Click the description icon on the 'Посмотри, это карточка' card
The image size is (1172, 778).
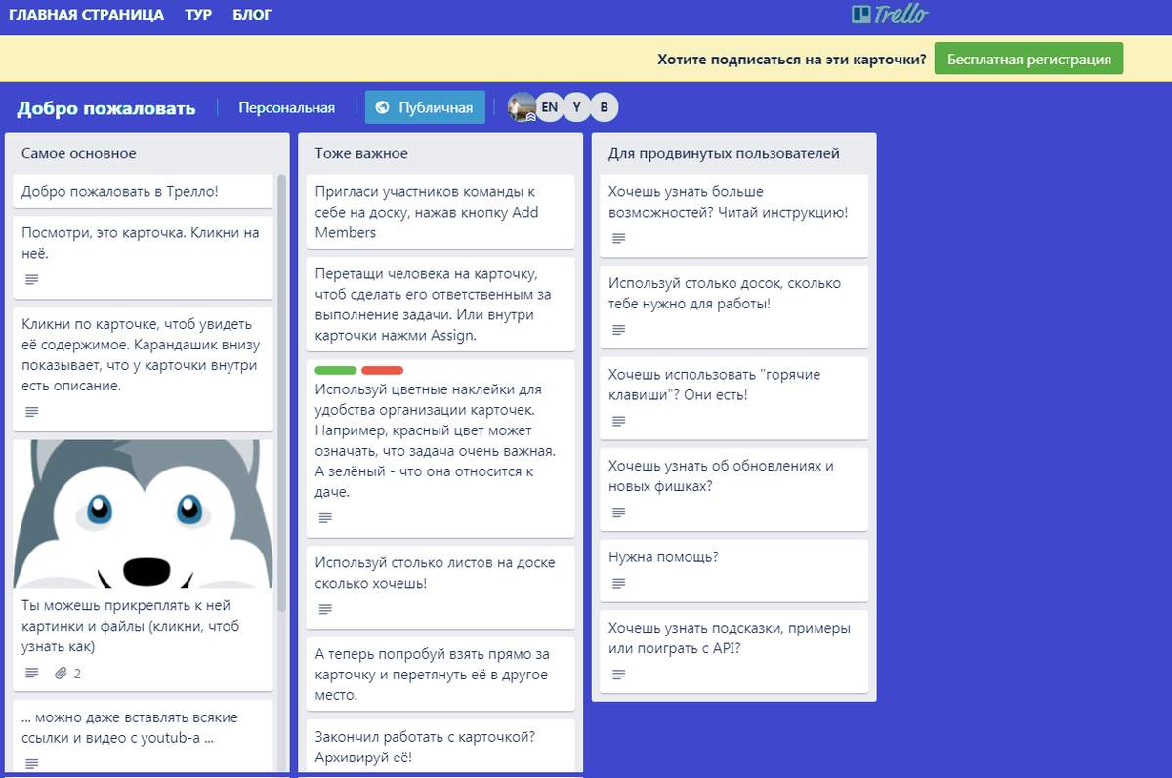(x=30, y=279)
